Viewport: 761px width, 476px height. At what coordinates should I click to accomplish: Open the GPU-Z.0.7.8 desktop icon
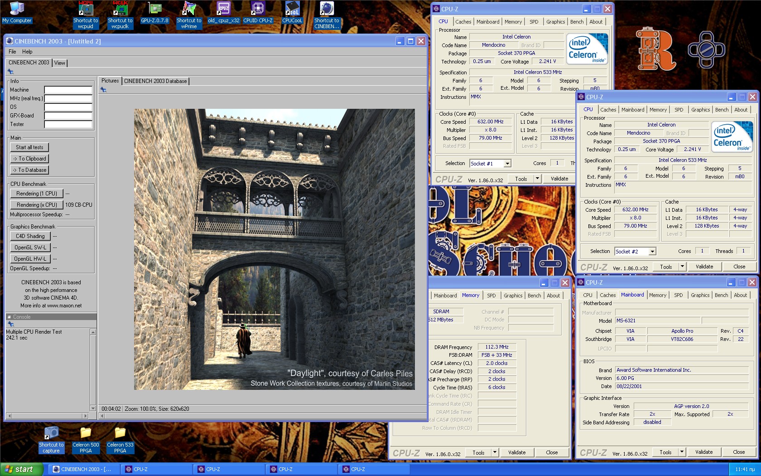tap(154, 13)
